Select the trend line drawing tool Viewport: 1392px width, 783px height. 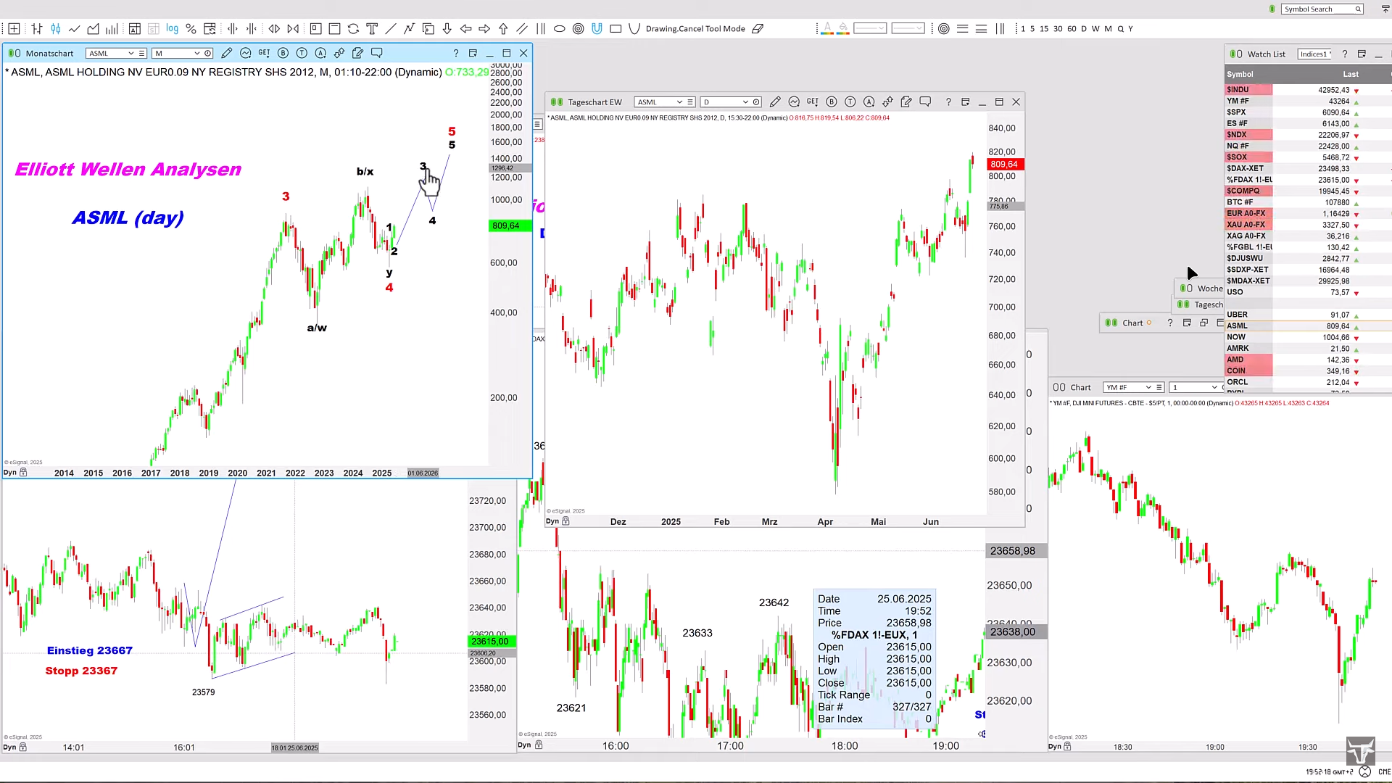pyautogui.click(x=391, y=29)
